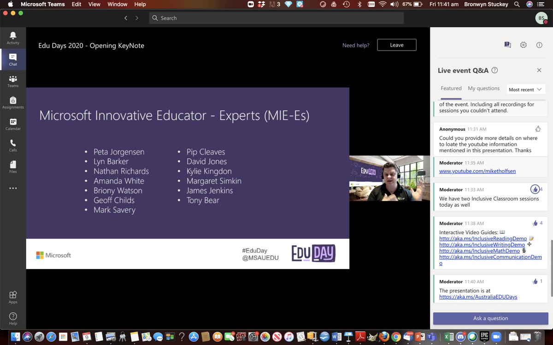Show more apps via ellipsis in sidebar
553x345 pixels.
pos(13,188)
